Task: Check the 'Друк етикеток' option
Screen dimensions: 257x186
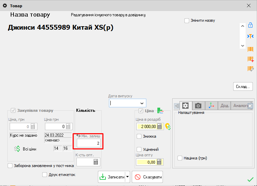Action: 45,175
